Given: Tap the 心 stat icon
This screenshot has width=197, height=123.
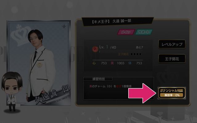Looking at the screenshot, I should pyautogui.click(x=94, y=63).
